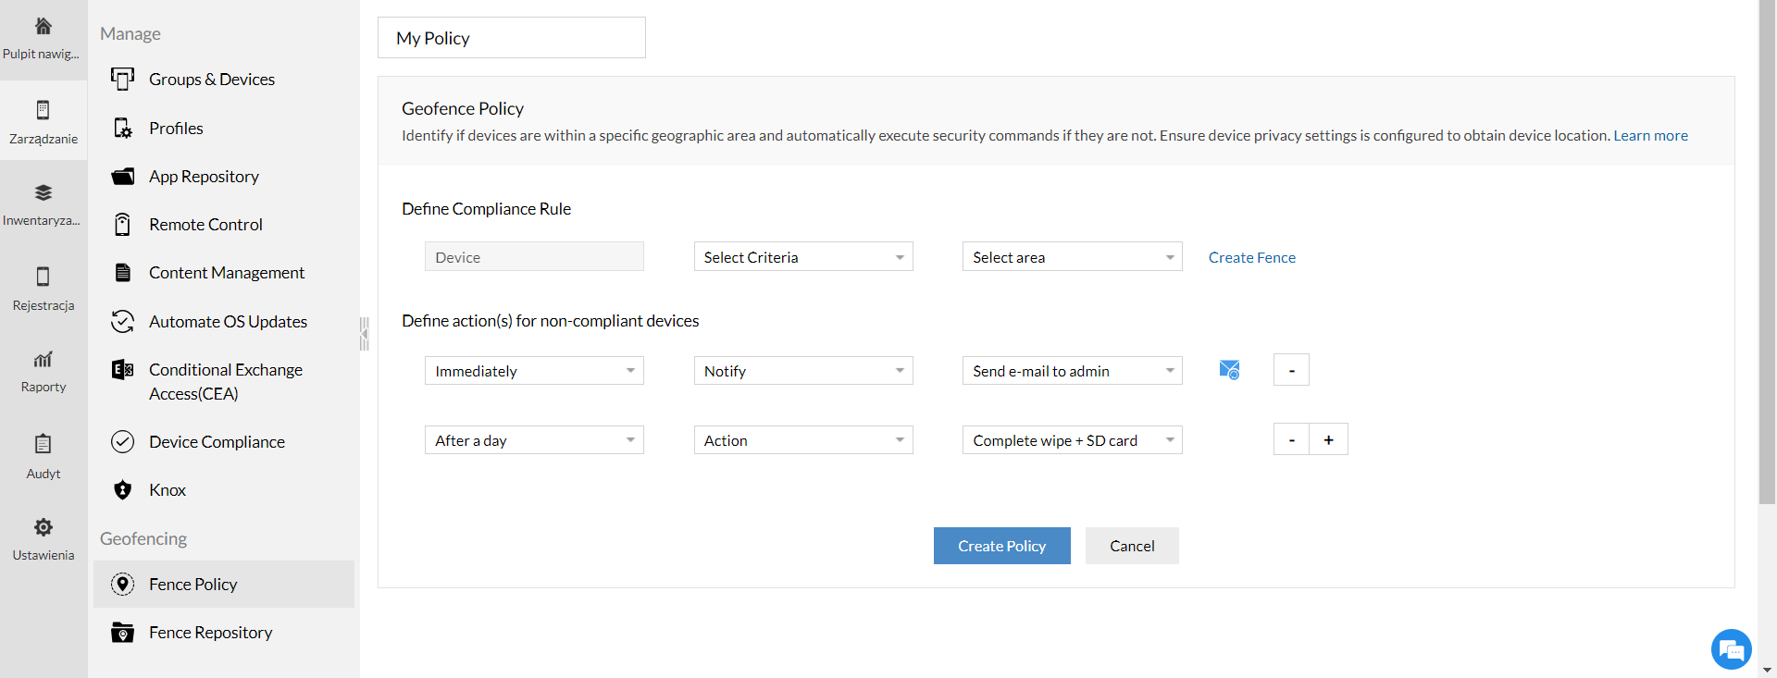Open Remote Control section
The width and height of the screenshot is (1777, 678).
205,225
